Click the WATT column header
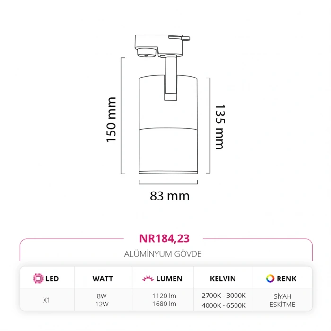Image resolution: width=331 pixels, height=331 pixels. point(102,279)
